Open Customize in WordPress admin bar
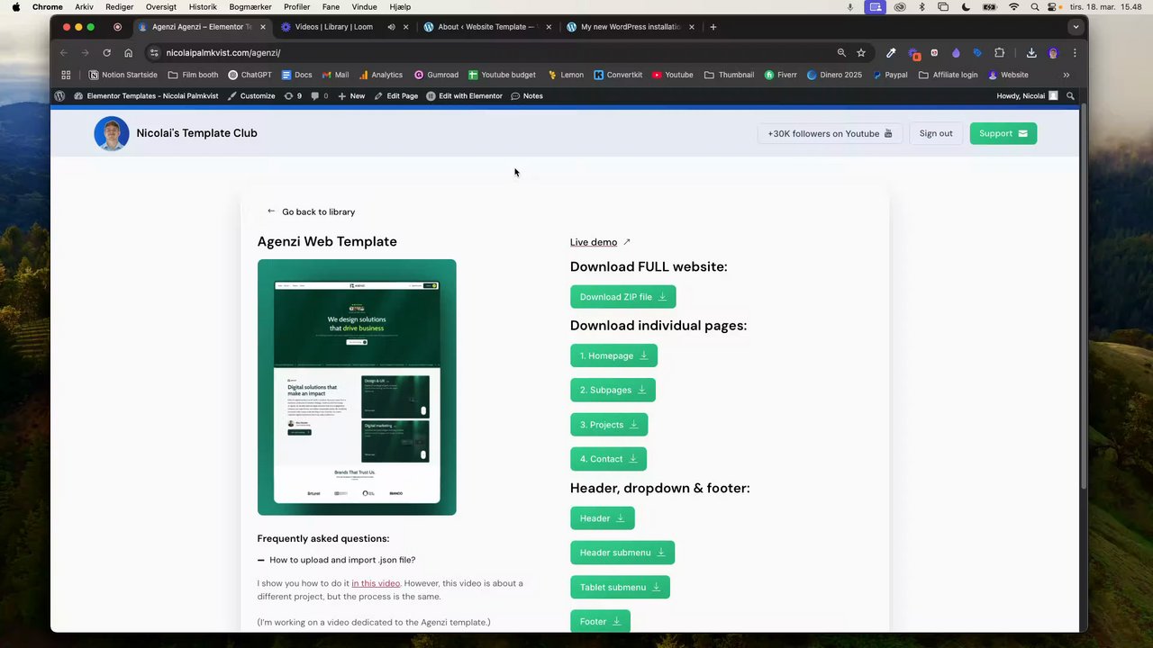 pos(251,95)
